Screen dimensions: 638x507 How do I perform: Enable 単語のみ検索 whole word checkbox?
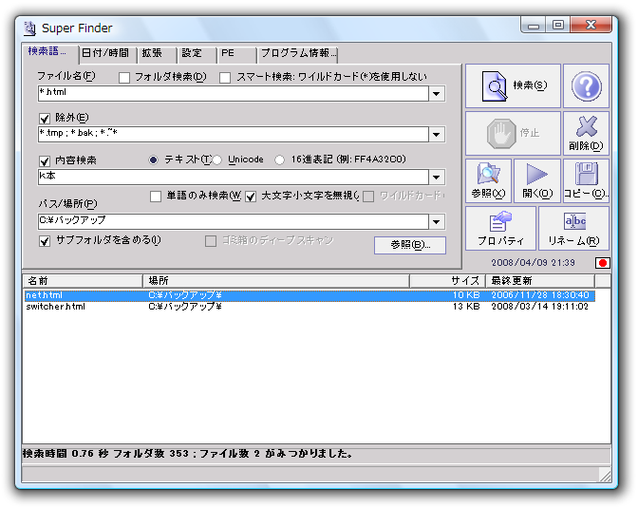(156, 197)
